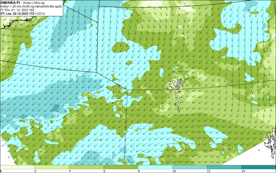Click the 2–4 m/s light green legend swatch
The height and width of the screenshot is (173, 276).
click(52, 167)
